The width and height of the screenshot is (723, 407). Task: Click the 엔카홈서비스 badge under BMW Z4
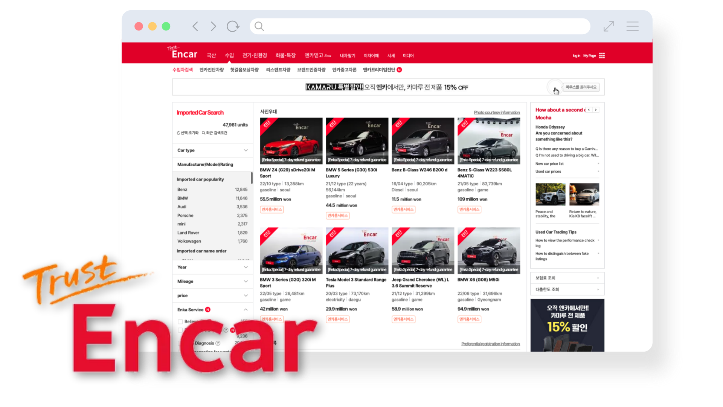click(x=272, y=210)
